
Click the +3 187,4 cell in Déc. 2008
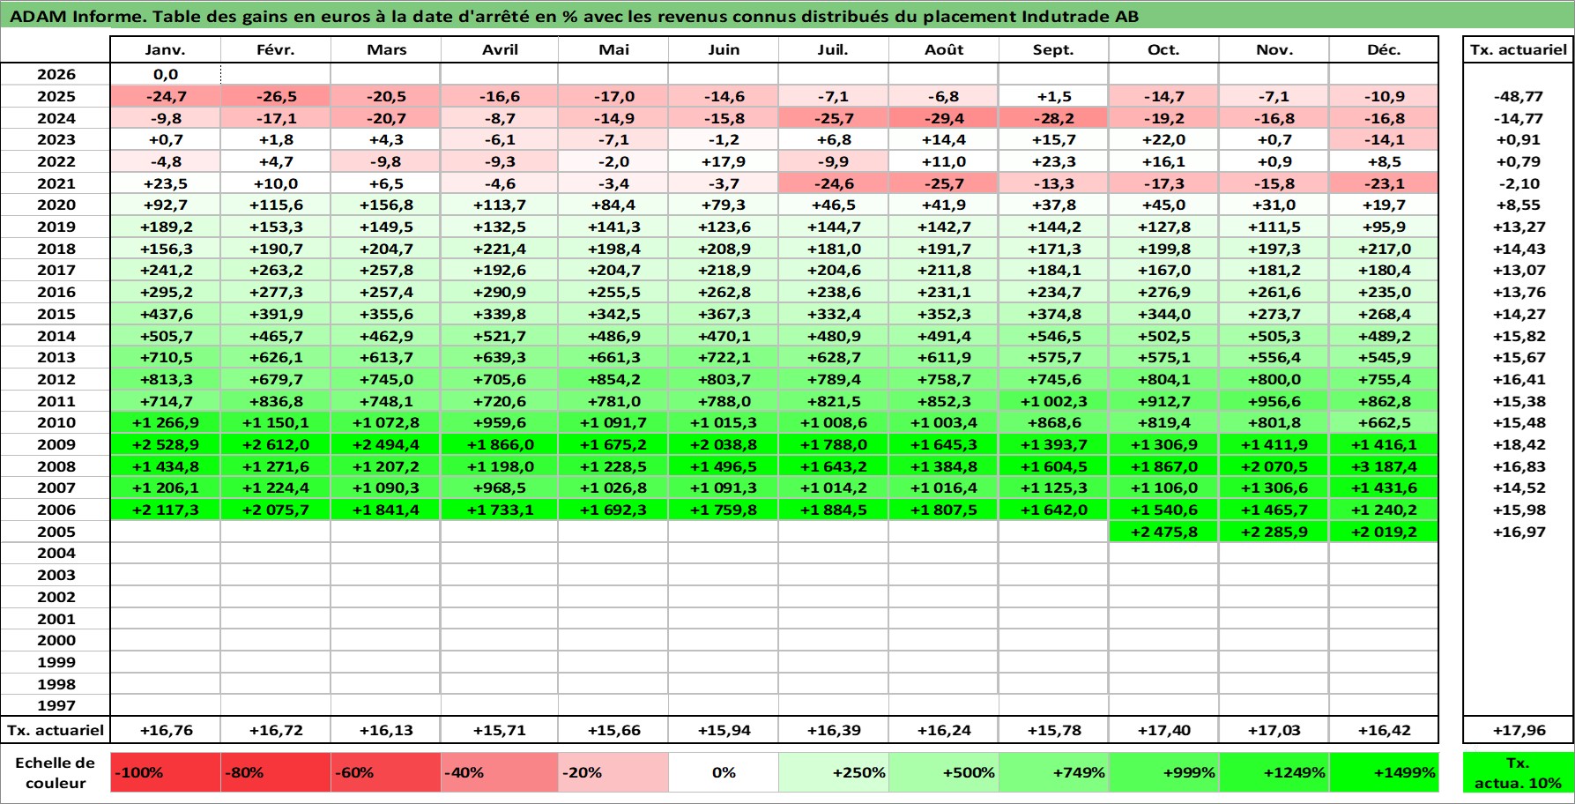tap(1384, 466)
